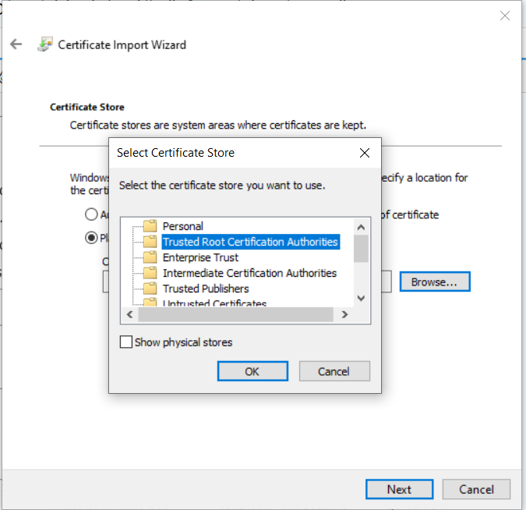The width and height of the screenshot is (526, 510).
Task: Click the Certificate Import Wizard icon
Action: 45,44
